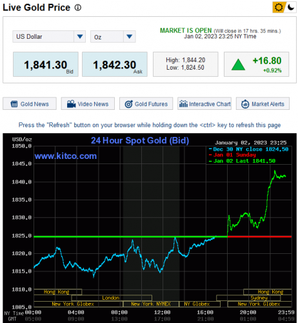298x323 pixels.
Task: Open the Gold Futures label
Action: [x=151, y=104]
